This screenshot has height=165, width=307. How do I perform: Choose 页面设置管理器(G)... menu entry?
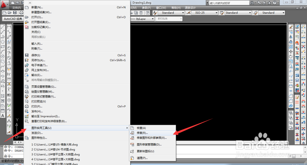77,87
